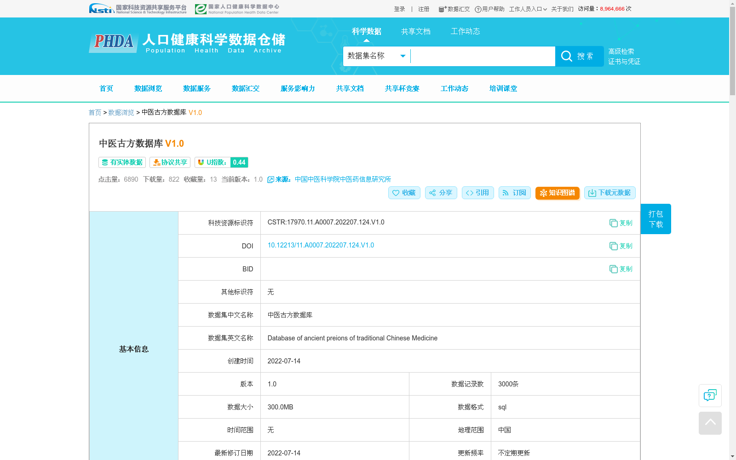Select the 科学数据 search tab
This screenshot has width=736, height=460.
pyautogui.click(x=367, y=31)
